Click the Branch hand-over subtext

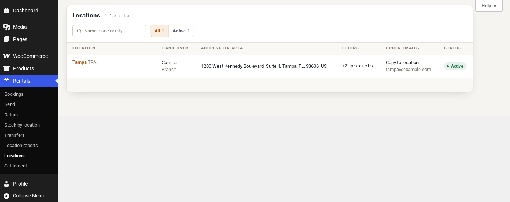coord(169,70)
